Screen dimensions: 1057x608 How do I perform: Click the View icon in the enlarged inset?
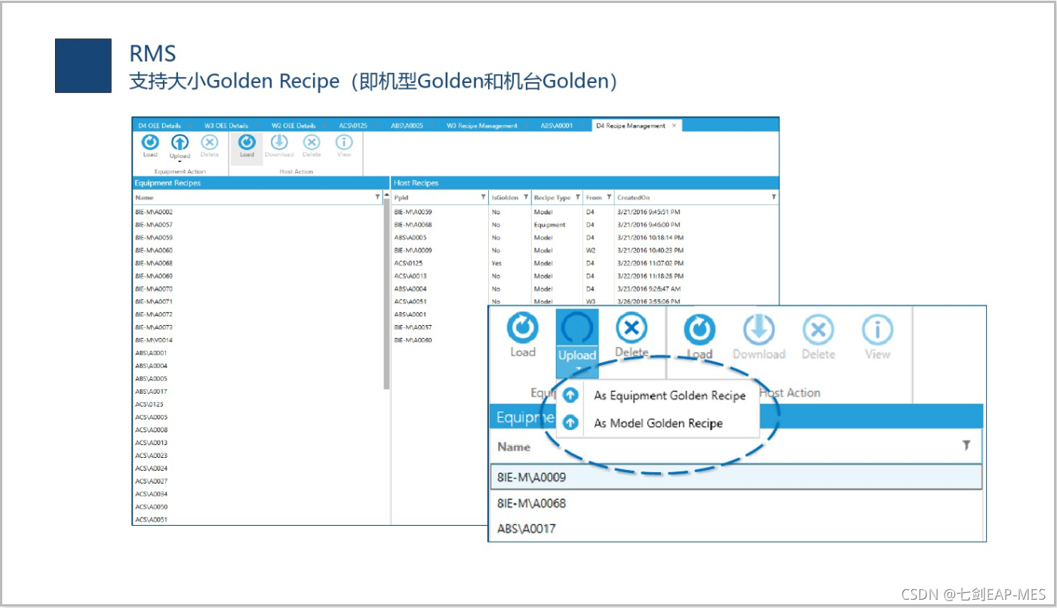coord(877,330)
